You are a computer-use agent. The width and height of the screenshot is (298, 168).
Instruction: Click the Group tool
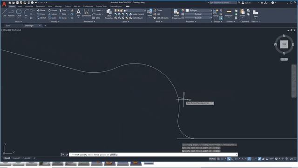(216, 13)
